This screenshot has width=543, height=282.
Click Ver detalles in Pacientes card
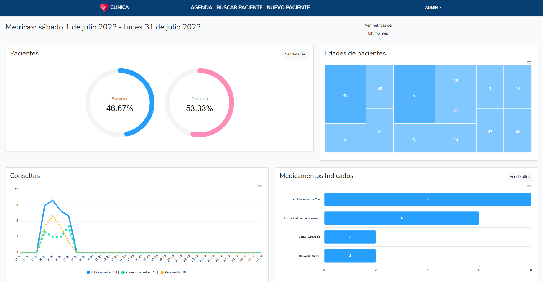point(295,54)
